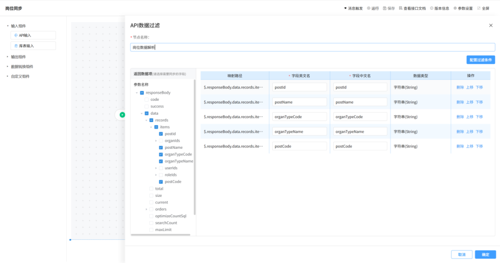
Task: Expand the orders tree node
Action: pos(147,209)
